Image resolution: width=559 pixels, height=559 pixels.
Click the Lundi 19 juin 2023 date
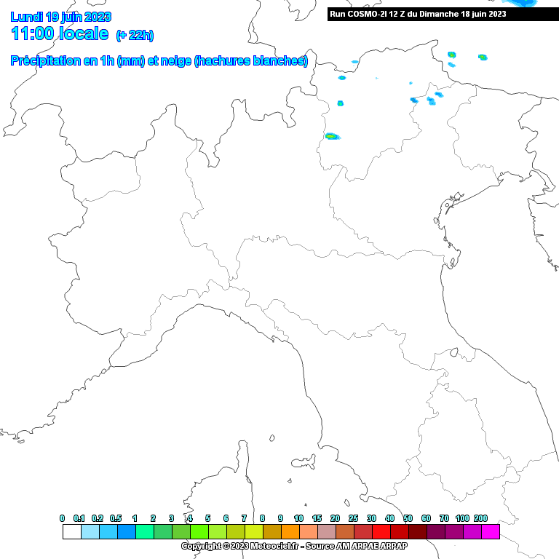pyautogui.click(x=61, y=17)
